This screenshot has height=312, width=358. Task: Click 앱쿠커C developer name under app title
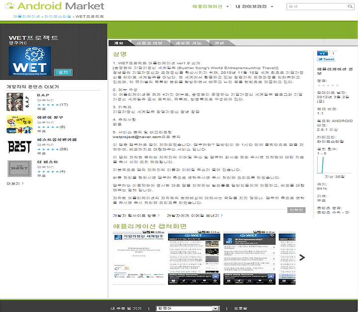18,43
